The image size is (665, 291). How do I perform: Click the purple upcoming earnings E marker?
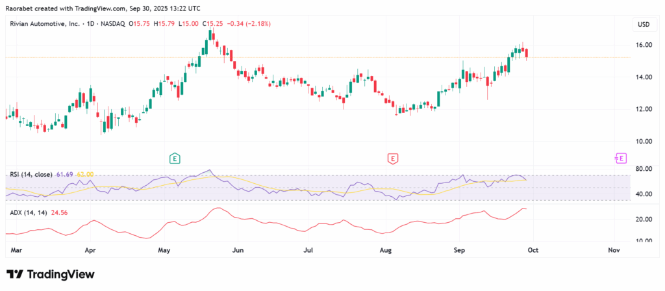620,158
